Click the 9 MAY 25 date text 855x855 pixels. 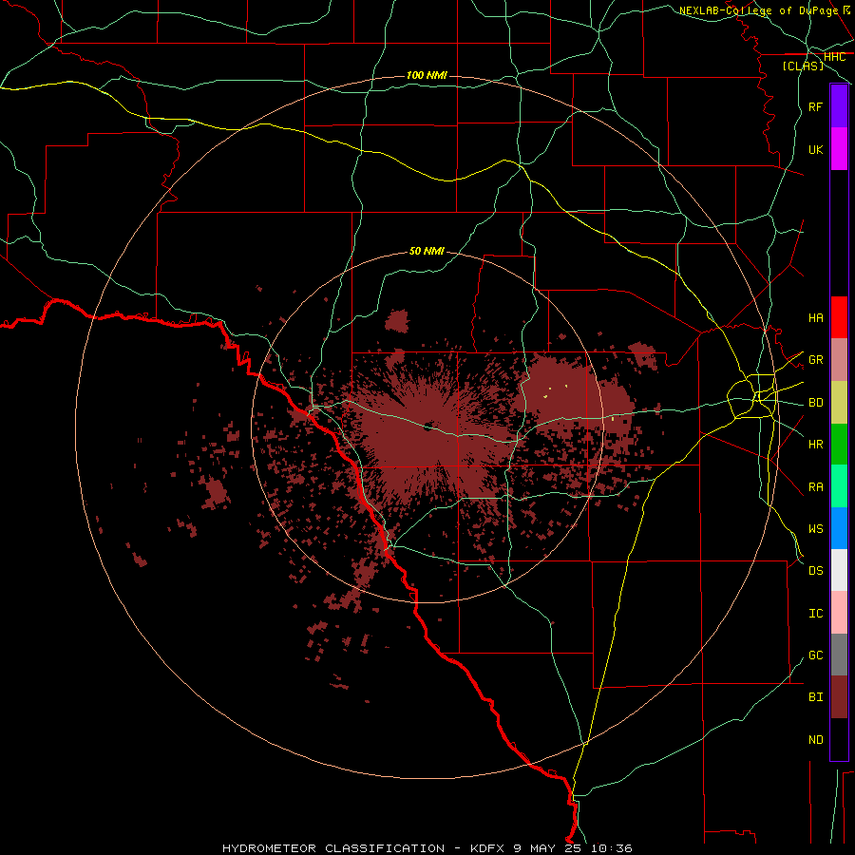tap(549, 848)
